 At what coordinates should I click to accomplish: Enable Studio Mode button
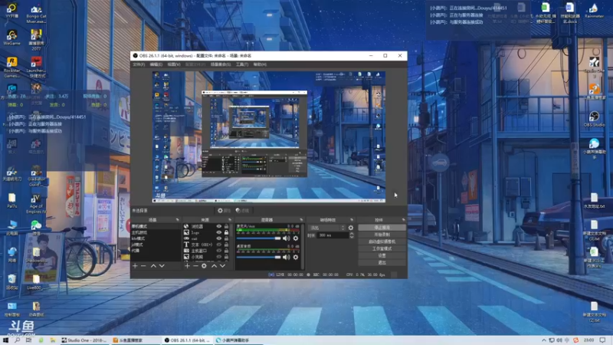(x=382, y=248)
